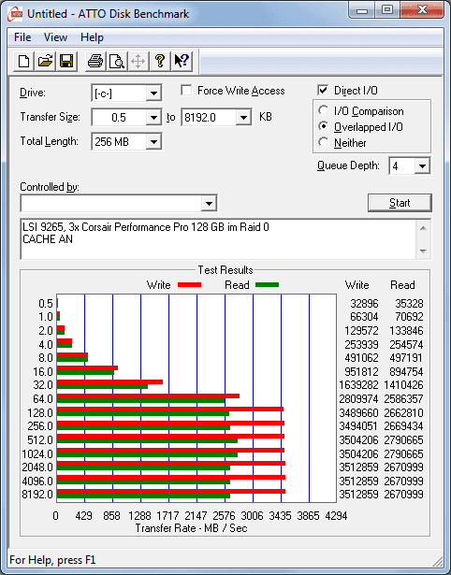Enable Force Write Access checkbox
Image resolution: width=451 pixels, height=575 pixels.
[186, 91]
